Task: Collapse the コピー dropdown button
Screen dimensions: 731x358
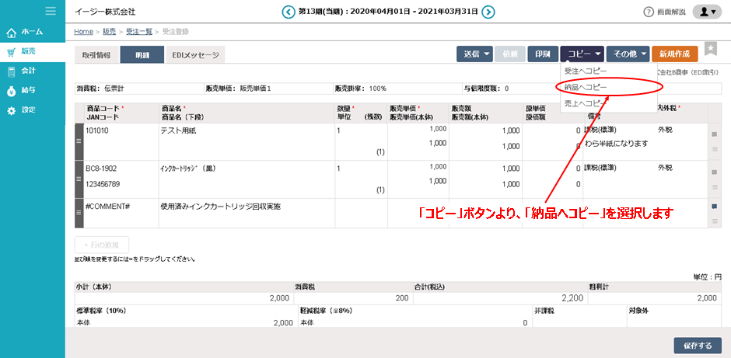Action: (x=582, y=54)
